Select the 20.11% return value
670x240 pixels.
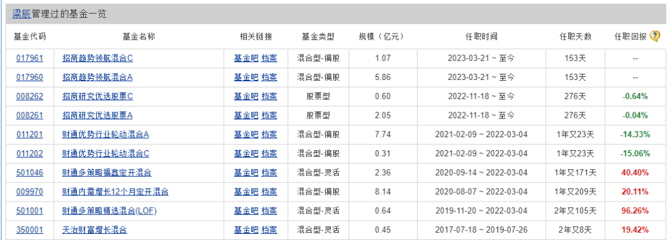[635, 192]
